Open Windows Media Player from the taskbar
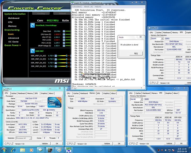The height and width of the screenshot is (153, 191). [31, 150]
